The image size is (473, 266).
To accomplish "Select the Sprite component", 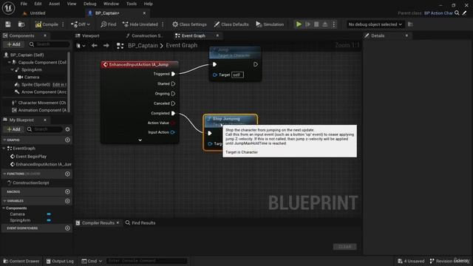I will (x=35, y=84).
